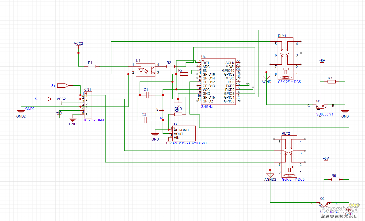Click the GPIO4 pin label on U4

pos(229,97)
